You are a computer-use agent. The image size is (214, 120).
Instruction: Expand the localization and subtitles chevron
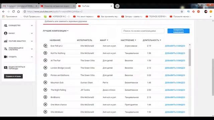coord(32,49)
